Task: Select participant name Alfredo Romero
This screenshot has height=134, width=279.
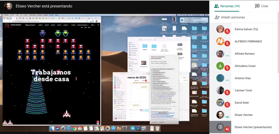Action: point(244,54)
